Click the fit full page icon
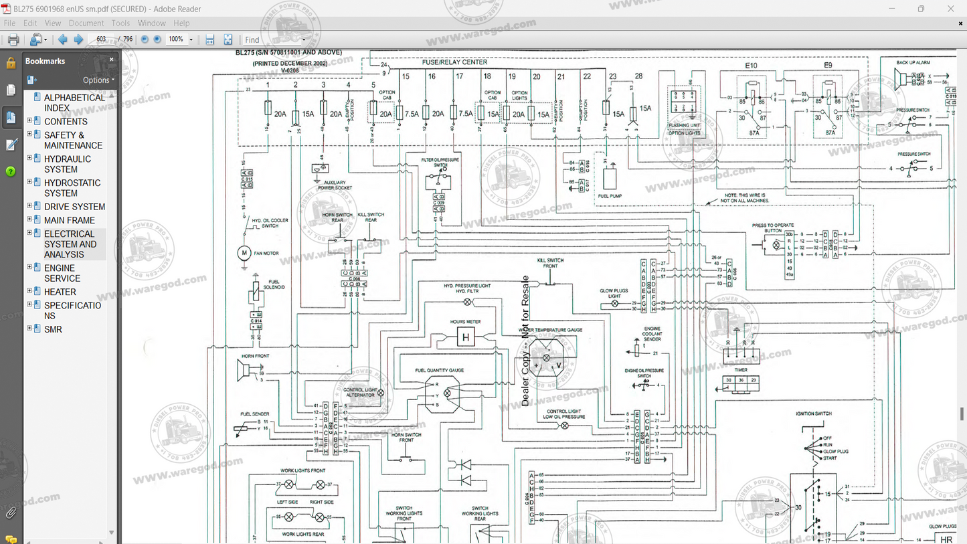This screenshot has width=967, height=544. click(228, 40)
